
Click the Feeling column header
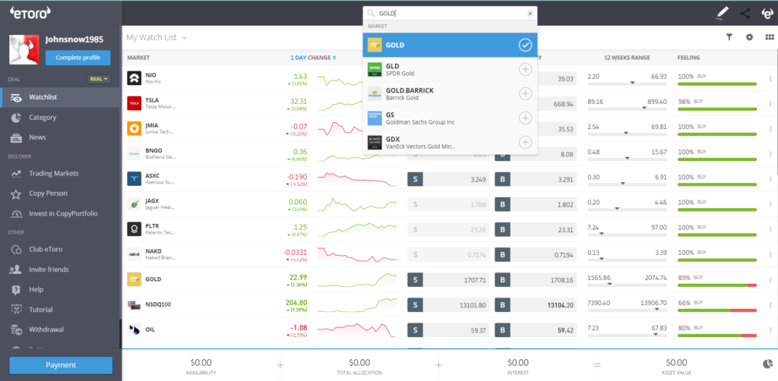click(688, 58)
